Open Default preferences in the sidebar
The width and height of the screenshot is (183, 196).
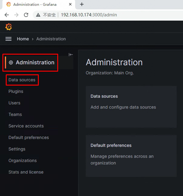tap(28, 137)
